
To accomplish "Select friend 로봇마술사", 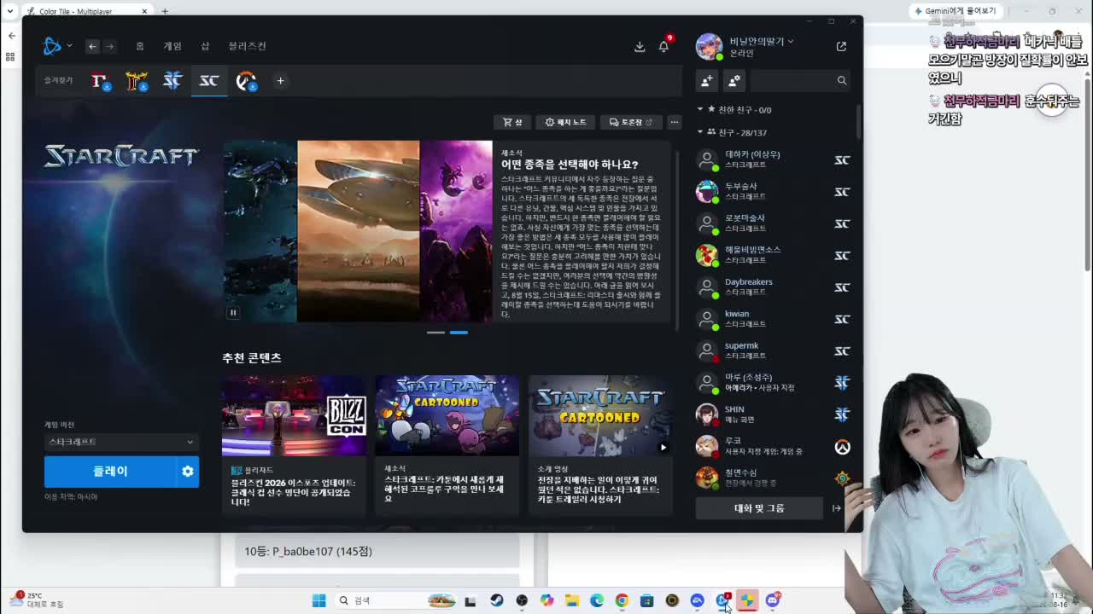I will coord(773,223).
